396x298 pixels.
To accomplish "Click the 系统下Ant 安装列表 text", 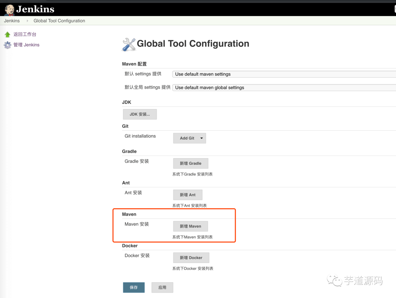I will 190,206.
